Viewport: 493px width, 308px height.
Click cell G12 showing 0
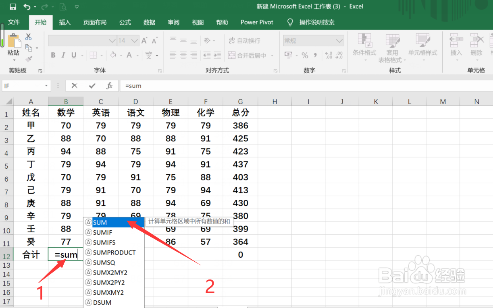tap(240, 254)
